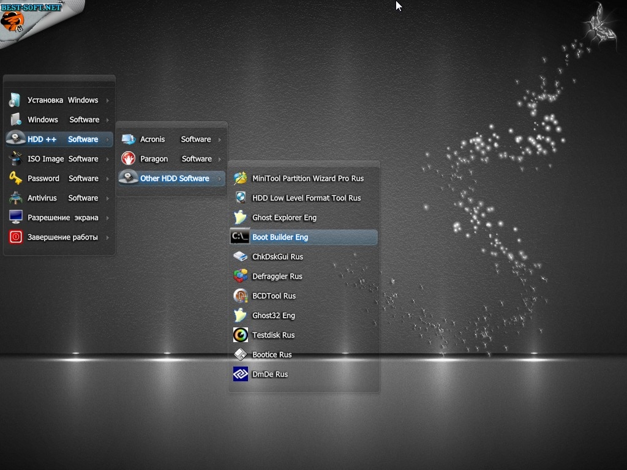Launch Boot Builder Eng from the menu
Screen dimensions: 627x470
304,237
